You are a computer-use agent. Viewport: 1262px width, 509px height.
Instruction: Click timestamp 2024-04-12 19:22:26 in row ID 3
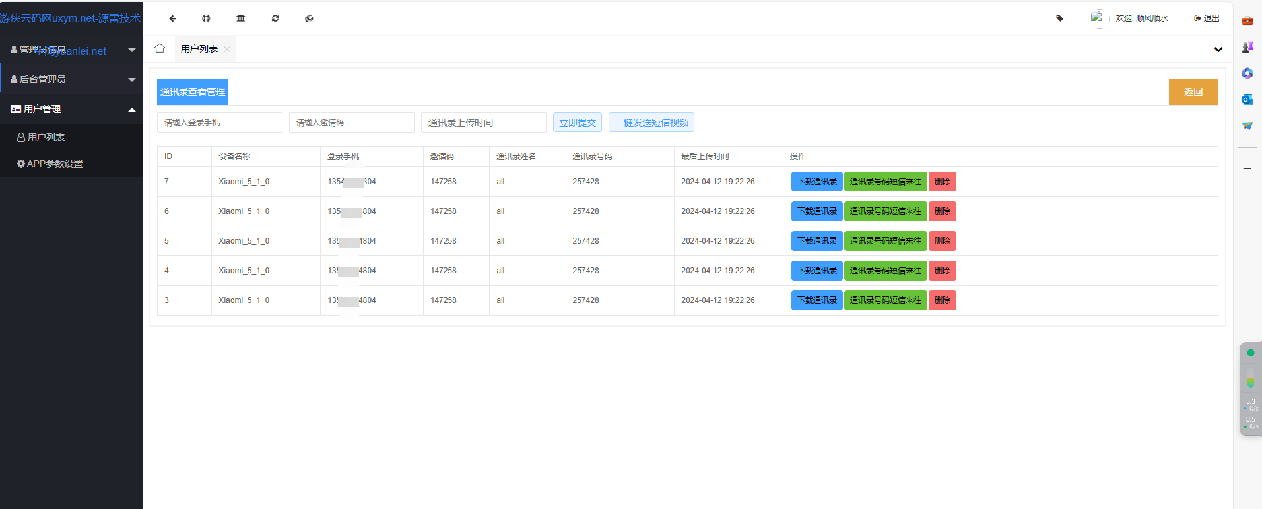click(x=718, y=300)
